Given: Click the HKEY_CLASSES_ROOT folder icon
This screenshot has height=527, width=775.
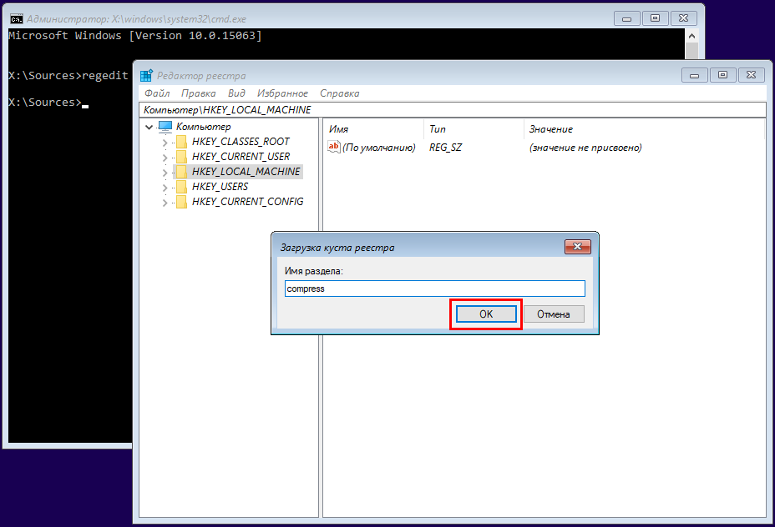Looking at the screenshot, I should pos(181,142).
